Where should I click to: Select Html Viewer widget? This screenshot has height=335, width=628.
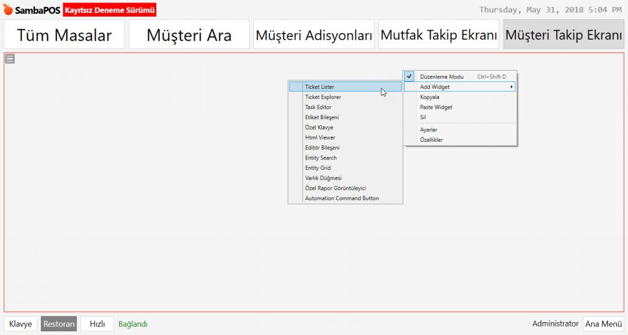(x=320, y=137)
